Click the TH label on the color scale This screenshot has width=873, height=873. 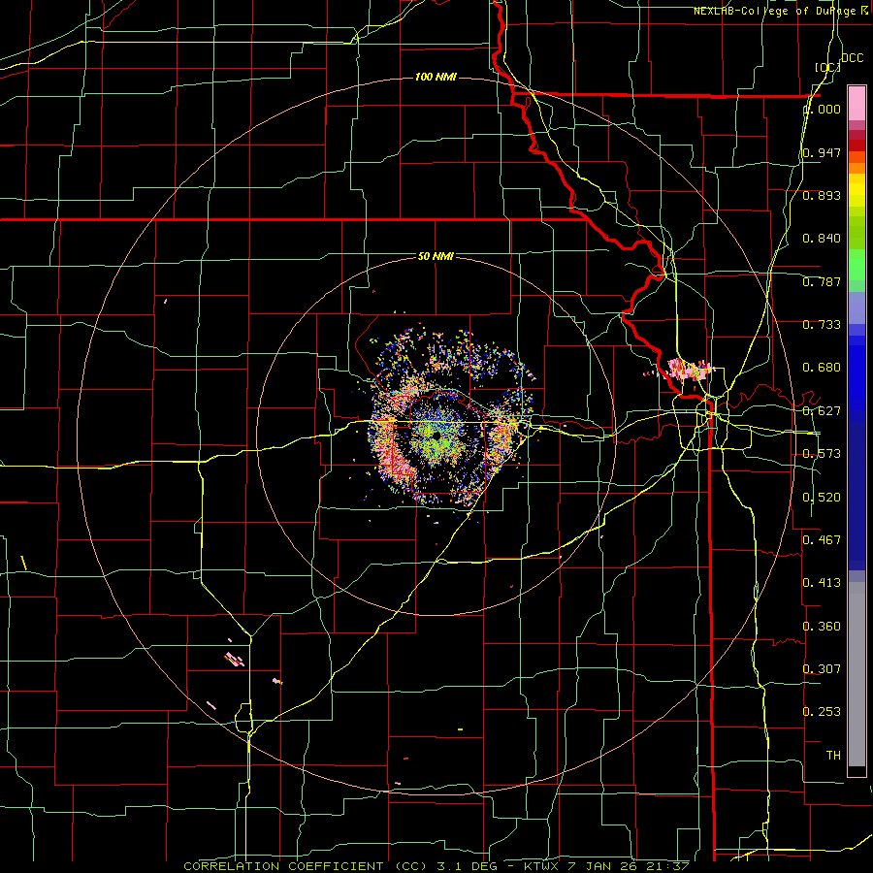coord(833,756)
